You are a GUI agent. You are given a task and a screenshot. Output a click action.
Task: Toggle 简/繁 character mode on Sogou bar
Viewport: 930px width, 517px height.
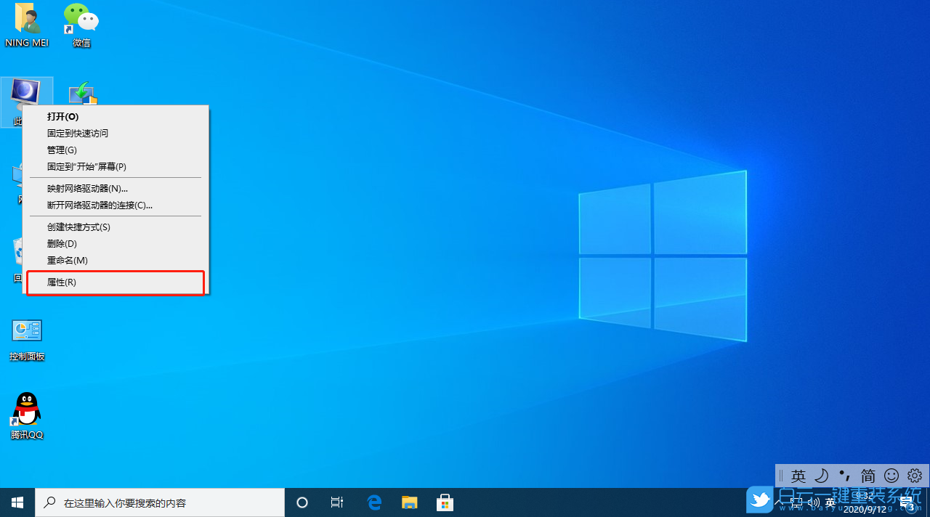[868, 476]
